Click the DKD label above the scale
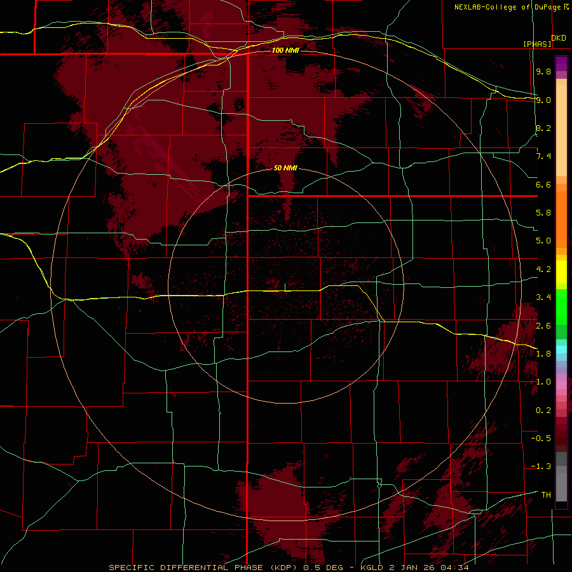This screenshot has width=572, height=572. point(558,38)
